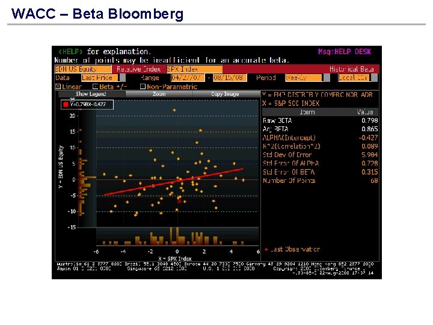
Task: Open the Weekly period dropdown arrow
Action: point(327,78)
